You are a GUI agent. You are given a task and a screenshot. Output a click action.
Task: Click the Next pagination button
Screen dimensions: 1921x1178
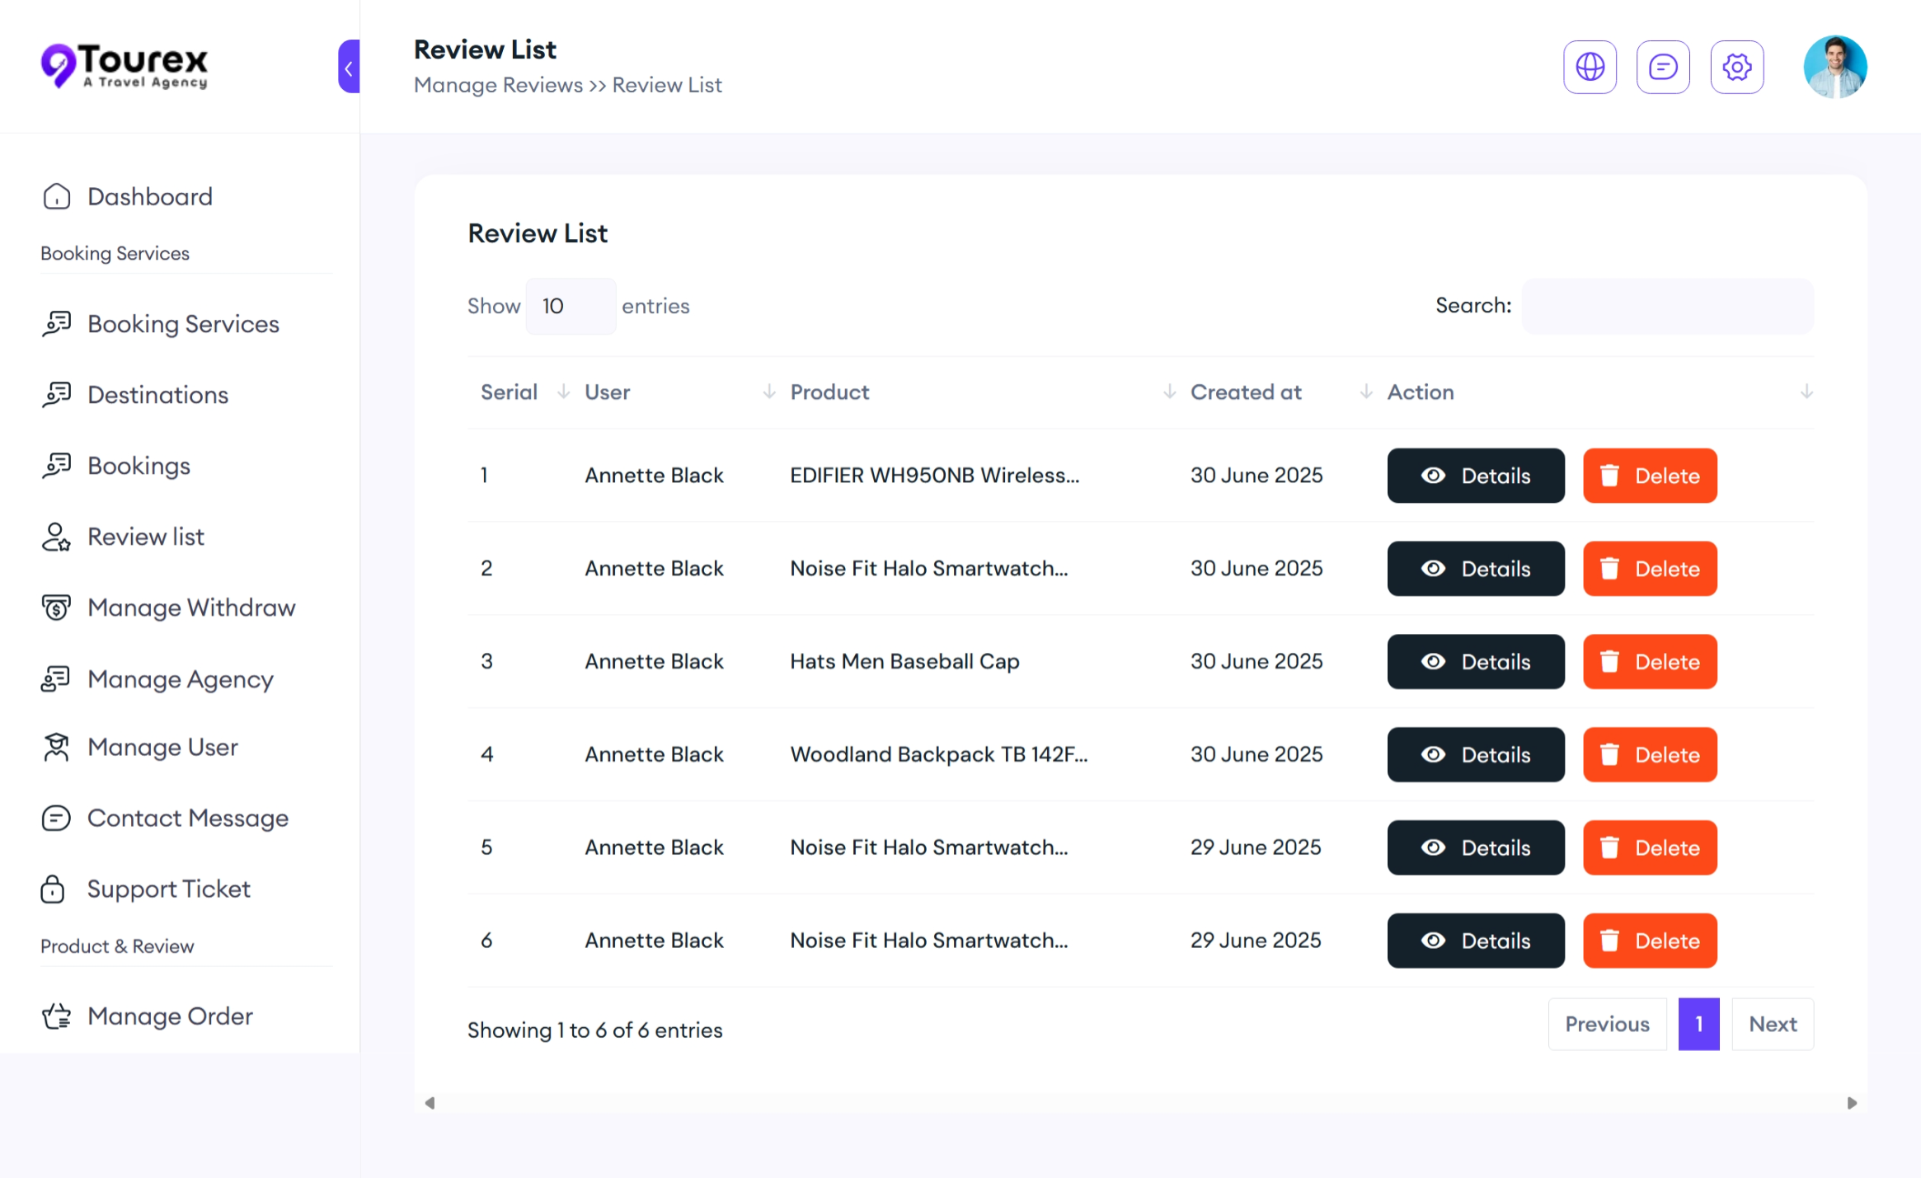click(x=1772, y=1024)
